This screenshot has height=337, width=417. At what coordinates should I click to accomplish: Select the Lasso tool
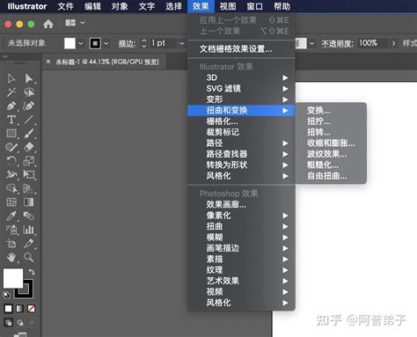(x=29, y=92)
